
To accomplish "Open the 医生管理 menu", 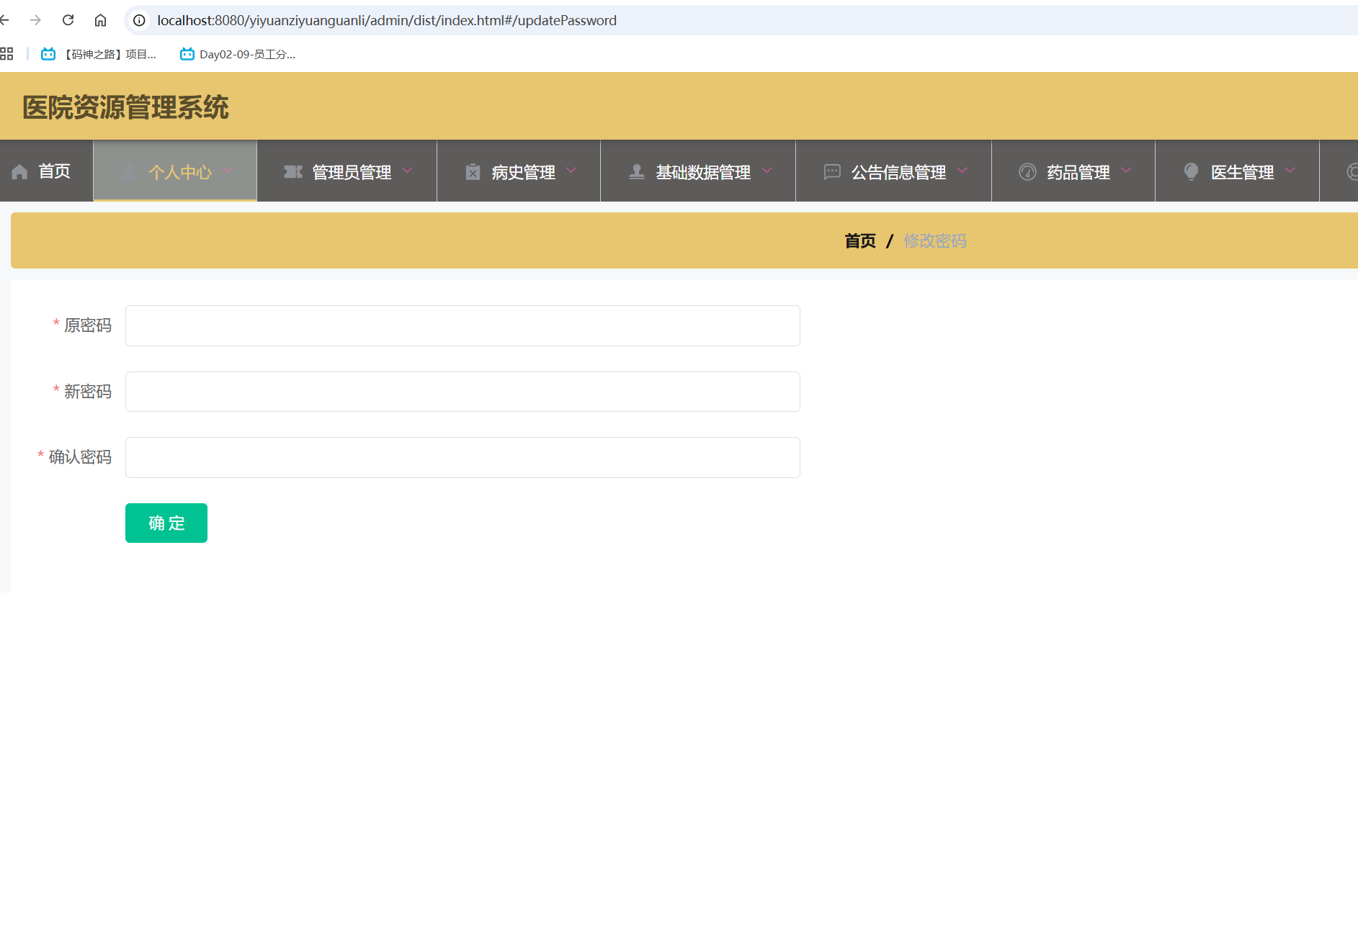I will pyautogui.click(x=1241, y=172).
